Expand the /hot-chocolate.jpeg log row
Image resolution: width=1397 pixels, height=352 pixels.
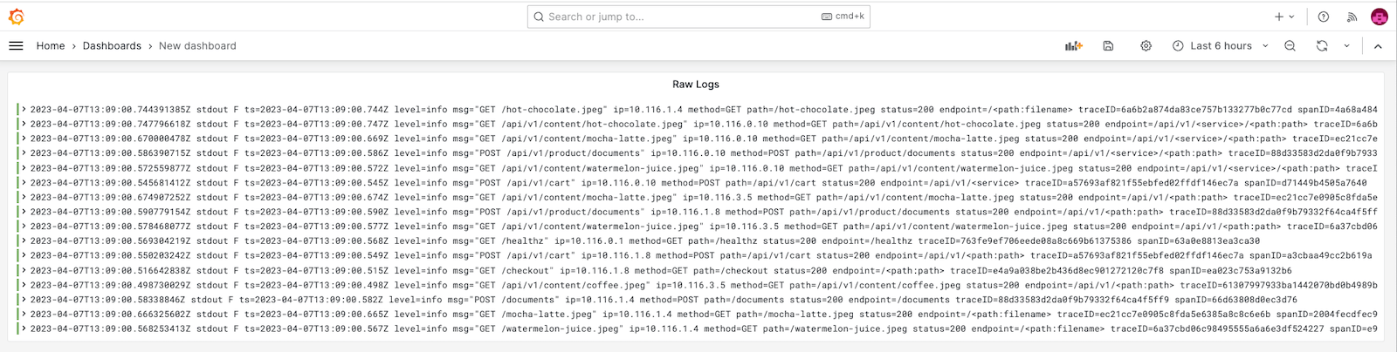tap(24, 110)
